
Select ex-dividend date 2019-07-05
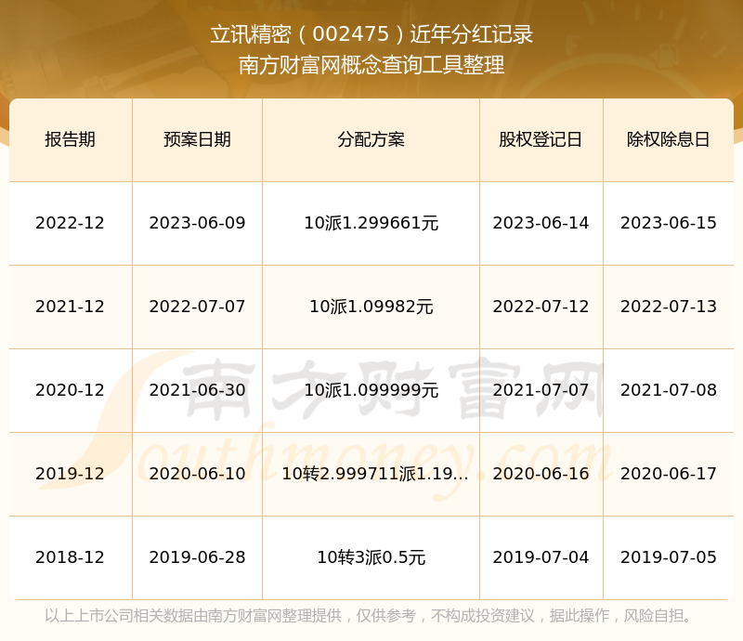[x=668, y=556]
